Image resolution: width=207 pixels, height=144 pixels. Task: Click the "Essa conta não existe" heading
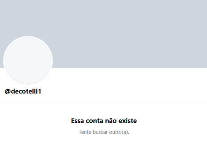104,121
